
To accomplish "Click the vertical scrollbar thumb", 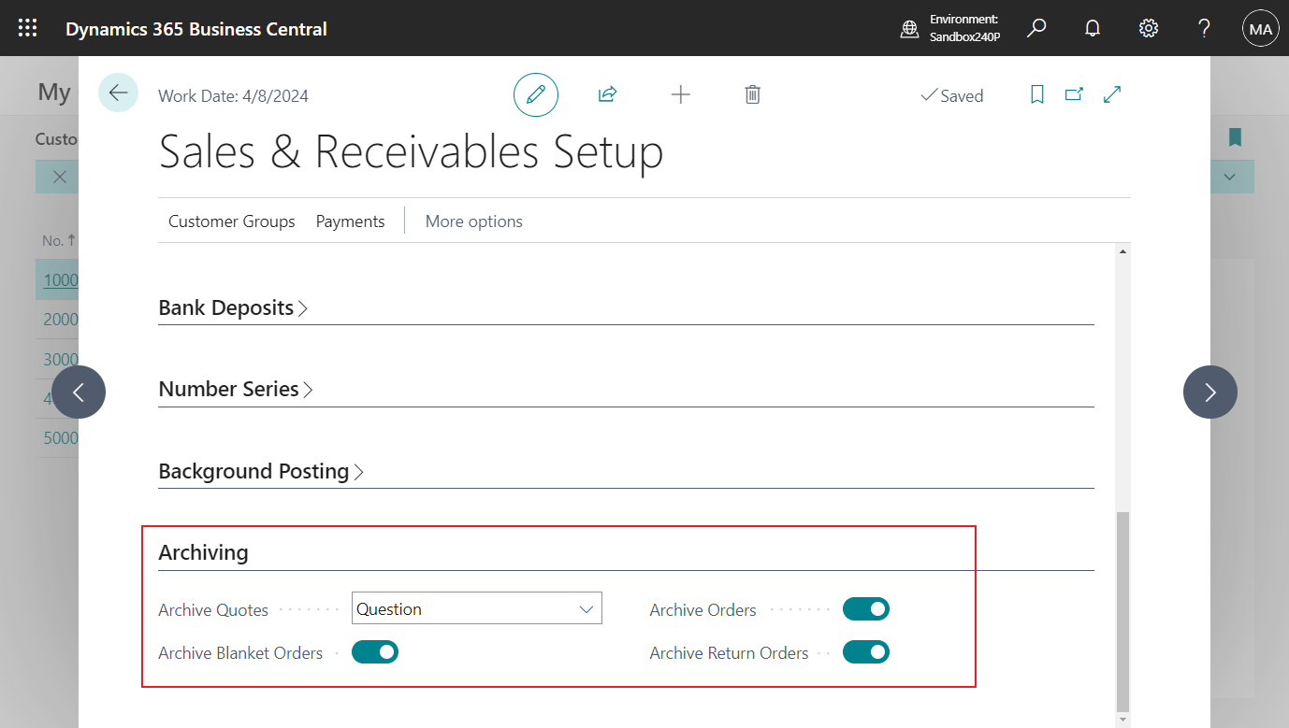I will [x=1123, y=611].
